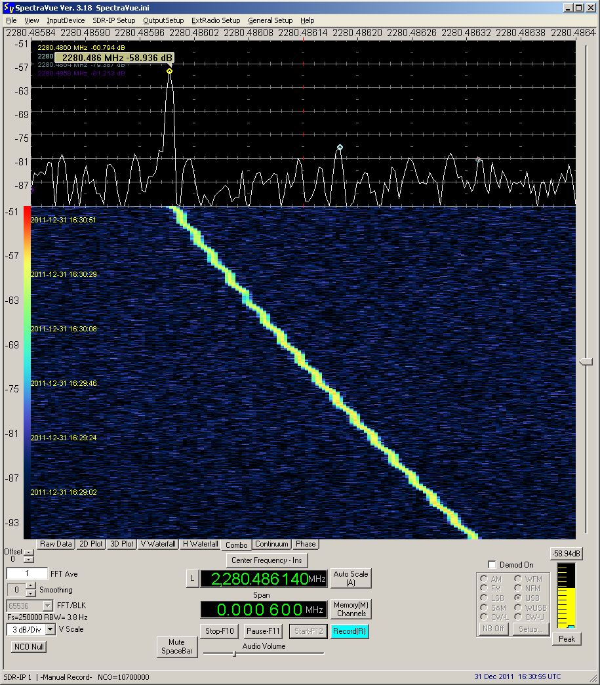The width and height of the screenshot is (600, 685).
Task: Enable the Demod On checkbox
Action: click(x=492, y=565)
